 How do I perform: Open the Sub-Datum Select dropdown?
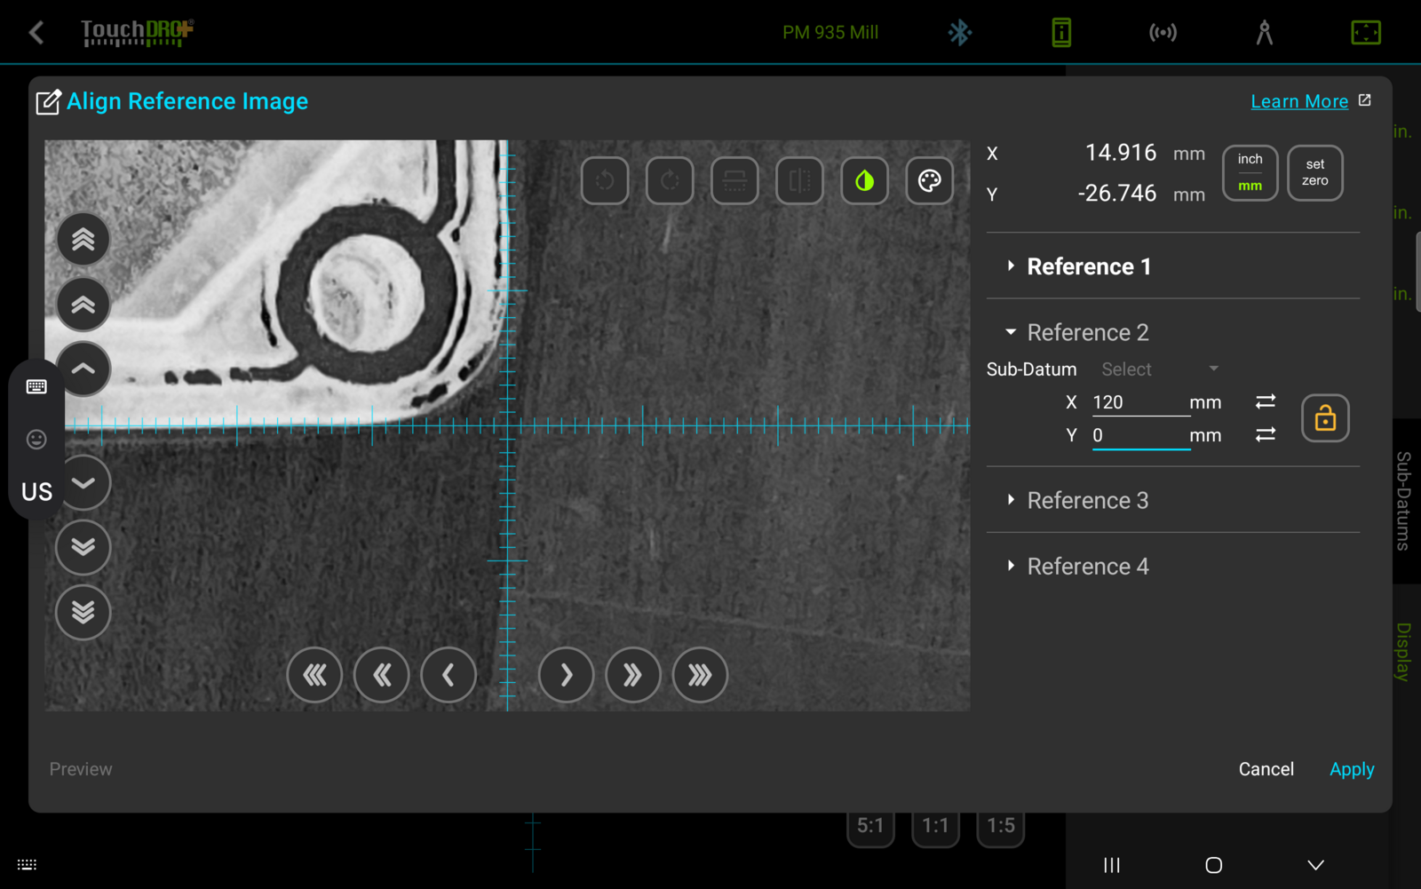pyautogui.click(x=1160, y=369)
